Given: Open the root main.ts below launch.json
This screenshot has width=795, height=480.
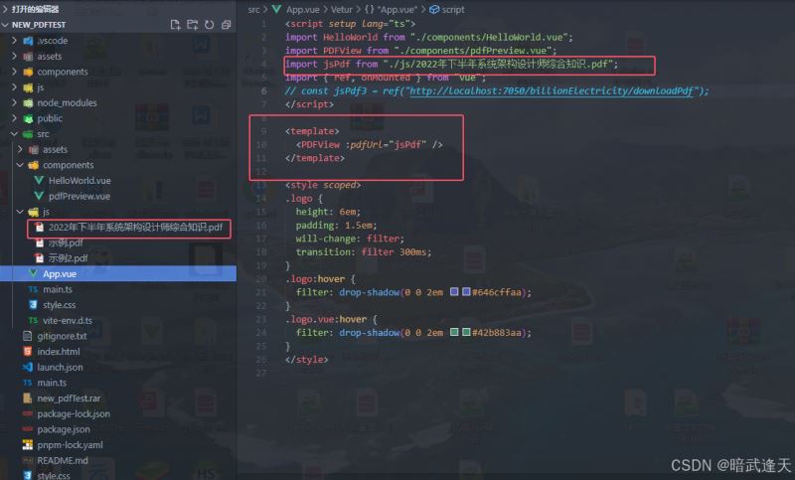Looking at the screenshot, I should tap(52, 383).
